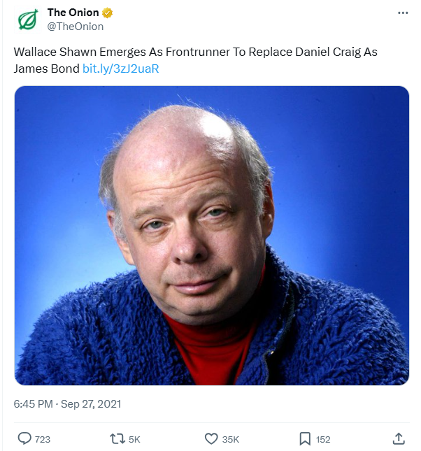Open the @TheOnion handle link
This screenshot has height=451, width=421.
click(75, 27)
